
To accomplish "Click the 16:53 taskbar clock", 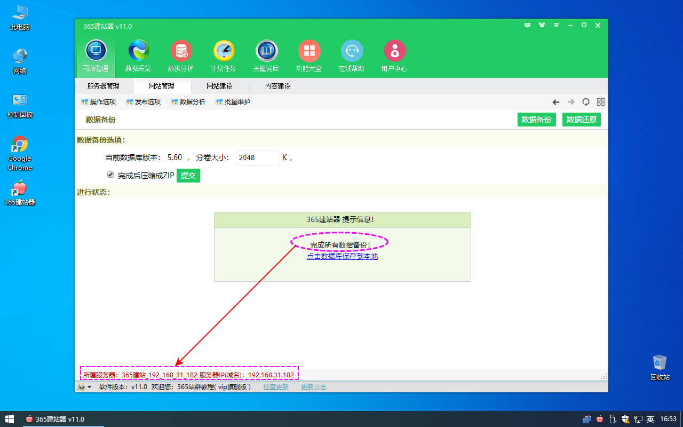I will pos(669,419).
